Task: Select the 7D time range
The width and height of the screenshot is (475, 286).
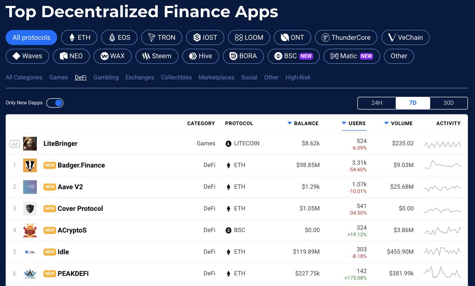Action: (x=413, y=103)
